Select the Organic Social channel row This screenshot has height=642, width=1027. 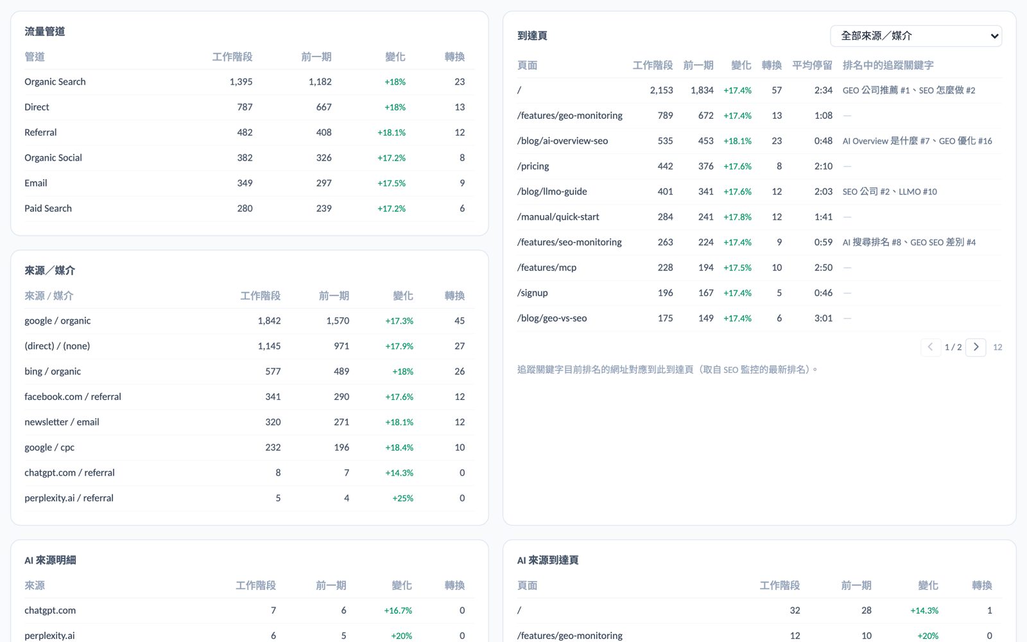point(249,158)
